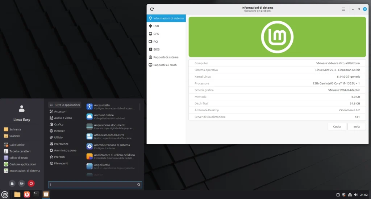371x199 pixels.
Task: Open the Scaricati folder shortcut
Action: click(22, 136)
